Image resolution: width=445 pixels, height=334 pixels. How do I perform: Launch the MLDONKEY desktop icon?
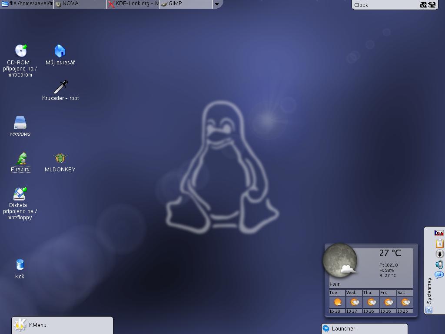(x=60, y=158)
